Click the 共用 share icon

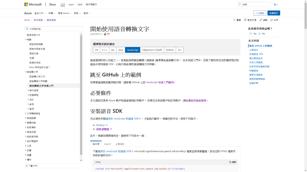271,20
